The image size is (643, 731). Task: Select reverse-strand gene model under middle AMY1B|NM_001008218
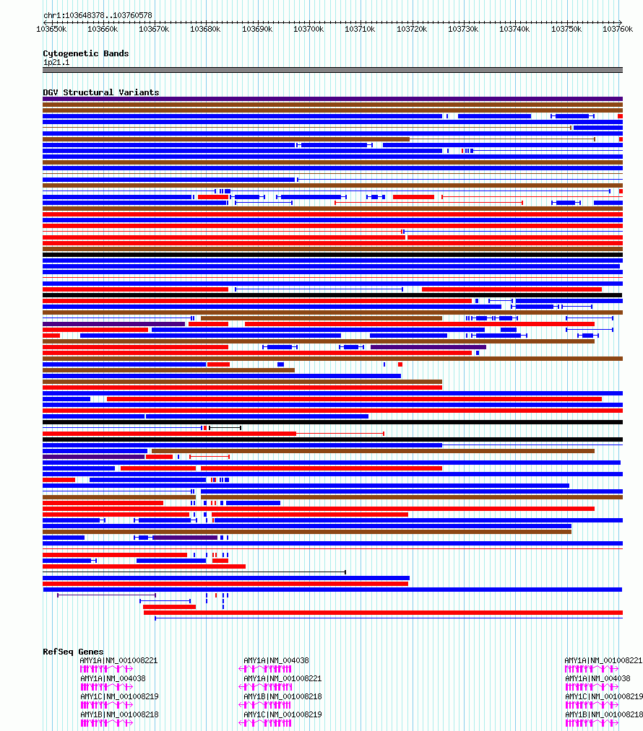[265, 705]
